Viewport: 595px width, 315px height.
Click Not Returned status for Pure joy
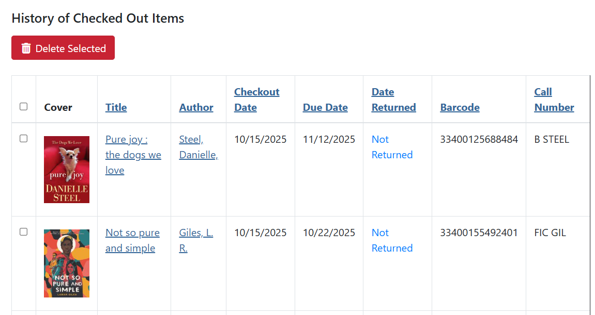[392, 147]
